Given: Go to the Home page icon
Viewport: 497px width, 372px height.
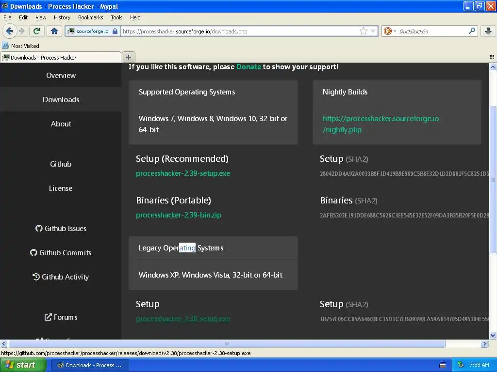Looking at the screenshot, I should point(54,31).
